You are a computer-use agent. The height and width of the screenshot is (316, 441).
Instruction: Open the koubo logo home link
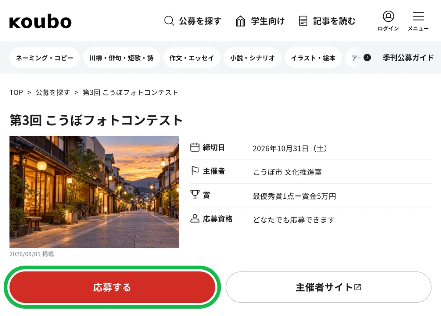pos(40,22)
